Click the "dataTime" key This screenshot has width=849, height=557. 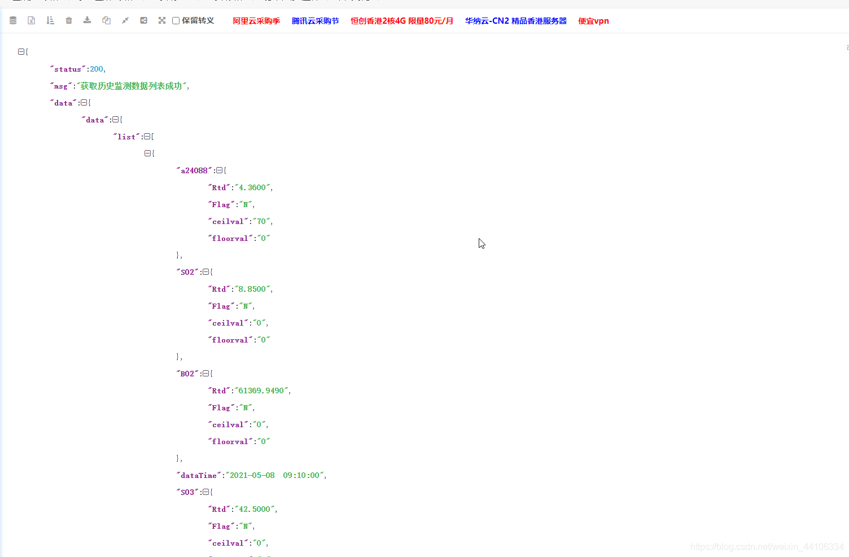tap(199, 475)
